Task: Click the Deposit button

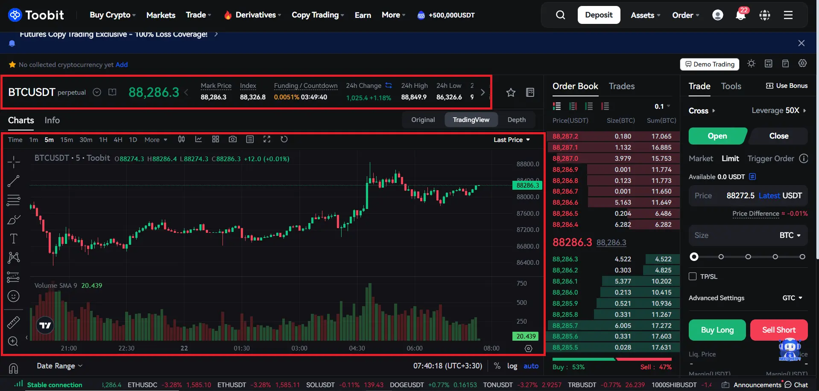Action: tap(599, 15)
